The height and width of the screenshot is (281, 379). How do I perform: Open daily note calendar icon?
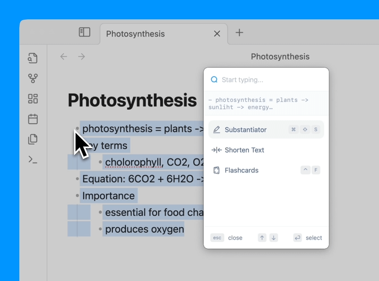pyautogui.click(x=33, y=119)
